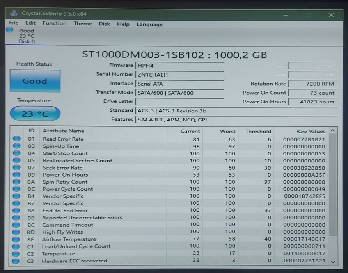The image size is (348, 273).
Task: Click the ID column header
Action: [x=32, y=130]
